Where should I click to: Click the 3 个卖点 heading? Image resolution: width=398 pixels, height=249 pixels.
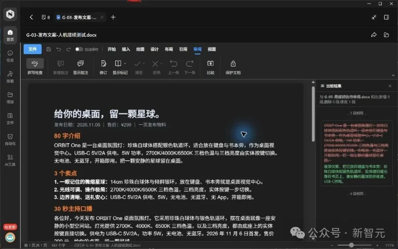coord(65,173)
